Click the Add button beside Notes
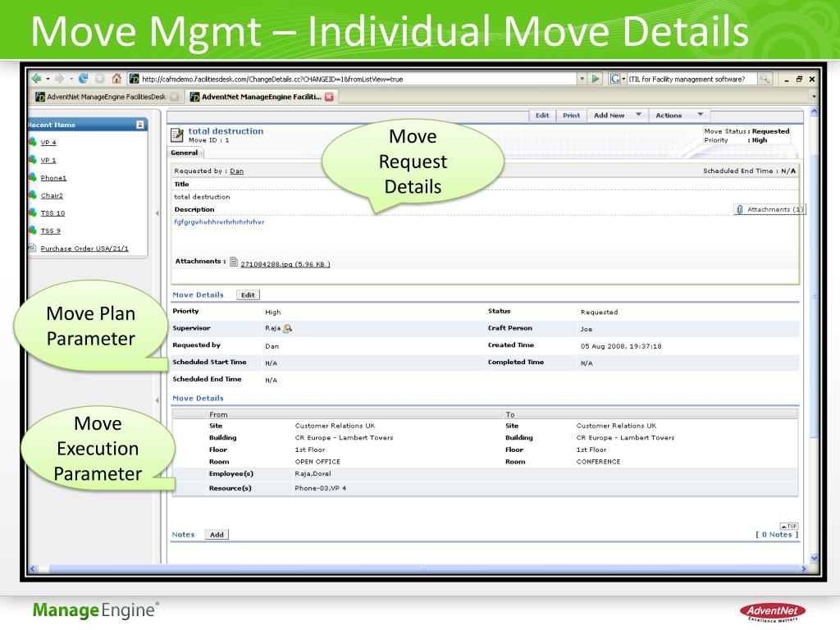The width and height of the screenshot is (840, 630). click(217, 535)
